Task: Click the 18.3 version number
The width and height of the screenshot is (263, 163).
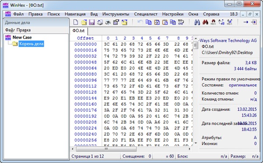Action: tap(234, 14)
